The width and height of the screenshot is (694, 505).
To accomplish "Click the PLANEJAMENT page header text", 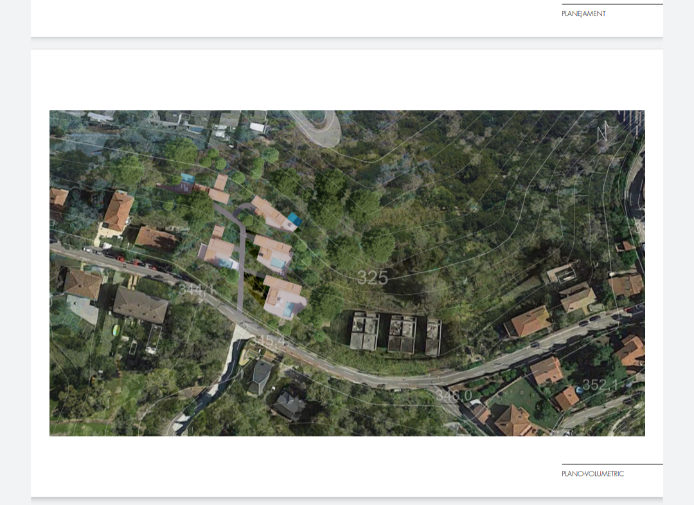I will (x=583, y=14).
